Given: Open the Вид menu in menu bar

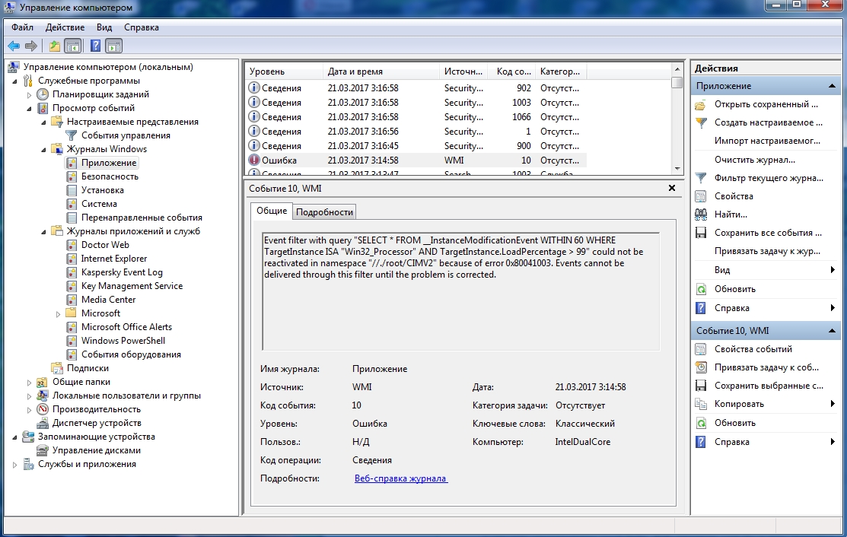Looking at the screenshot, I should (104, 27).
